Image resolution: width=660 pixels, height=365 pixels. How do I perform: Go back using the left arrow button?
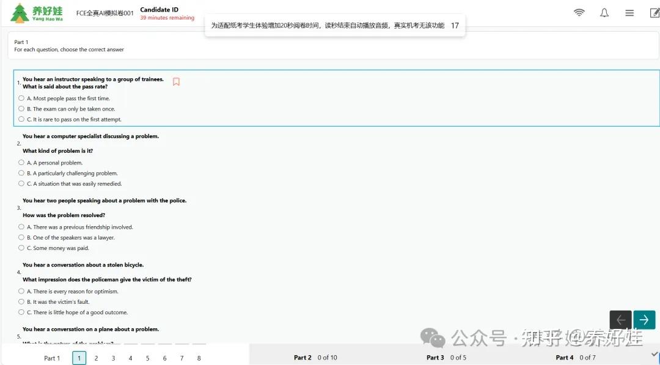620,319
